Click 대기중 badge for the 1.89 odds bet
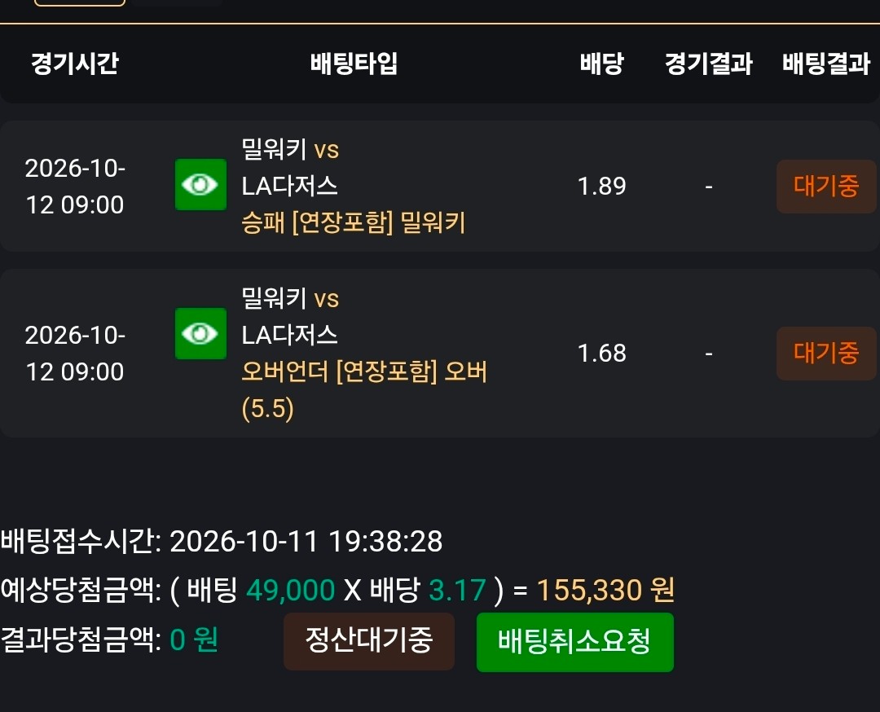 coord(826,187)
